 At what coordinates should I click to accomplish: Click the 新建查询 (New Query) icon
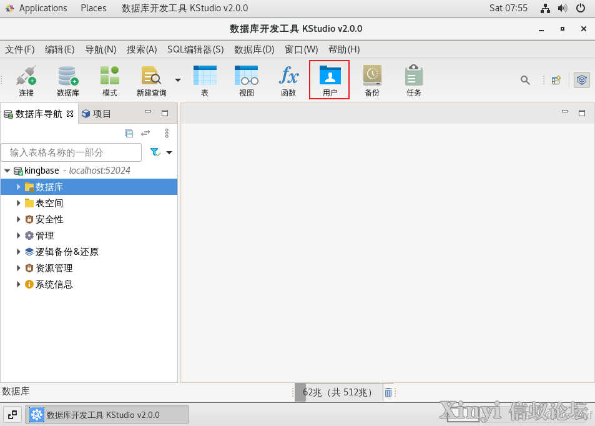click(152, 80)
